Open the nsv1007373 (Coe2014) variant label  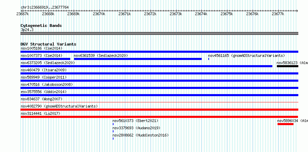point(42,55)
